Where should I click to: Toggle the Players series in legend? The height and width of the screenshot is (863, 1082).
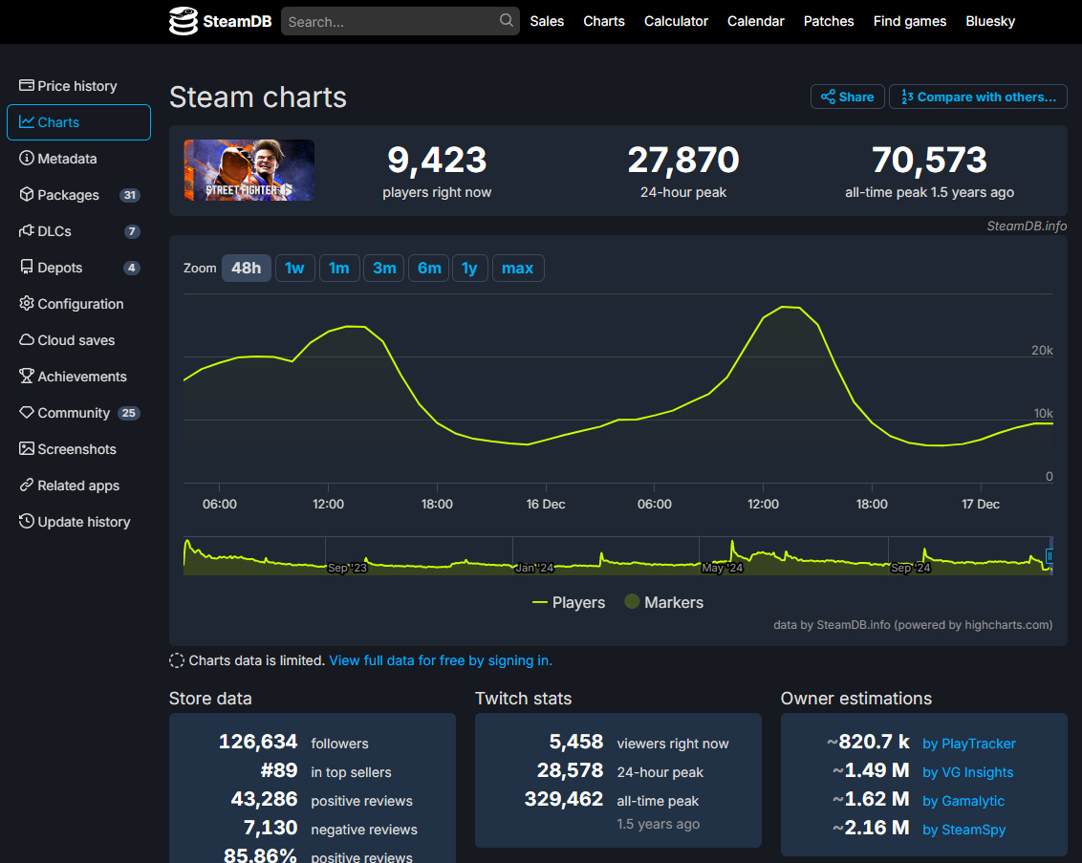tap(569, 602)
